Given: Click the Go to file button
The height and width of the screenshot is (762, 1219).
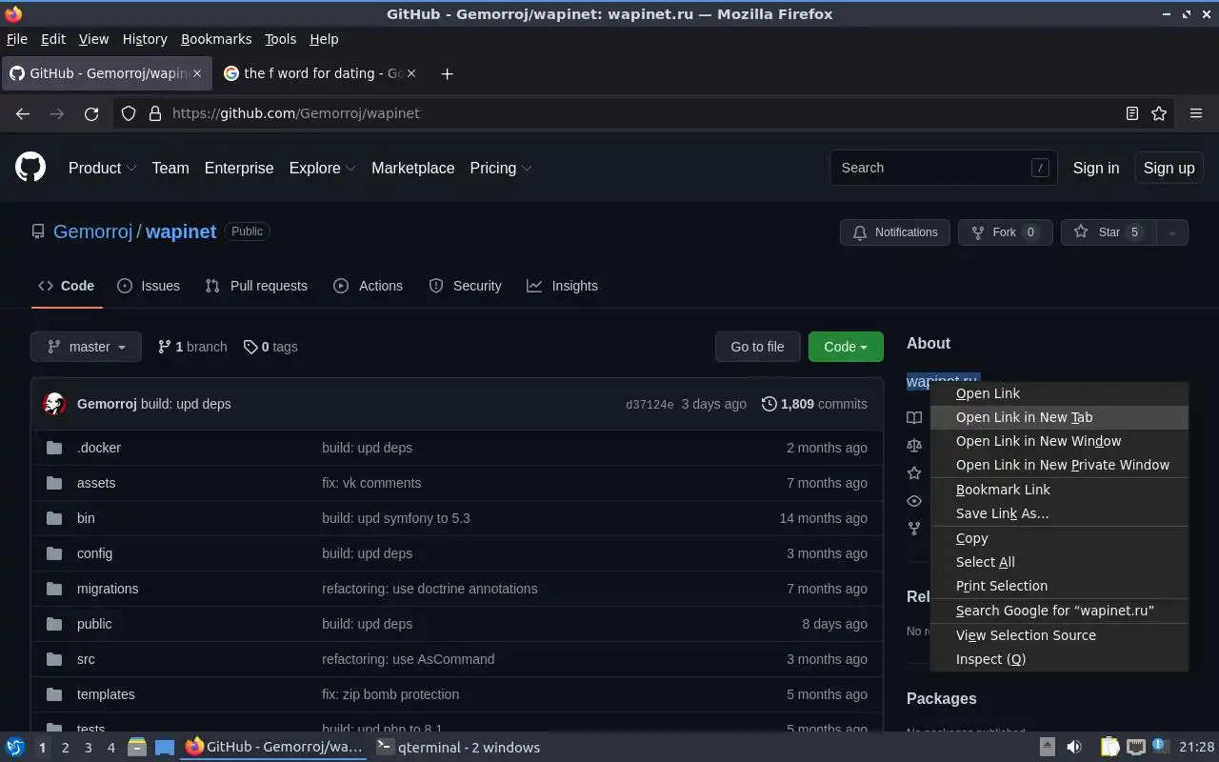Looking at the screenshot, I should tap(758, 347).
